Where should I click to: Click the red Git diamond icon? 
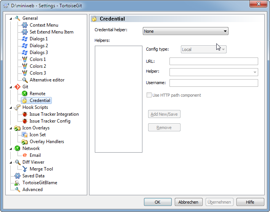point(18,87)
